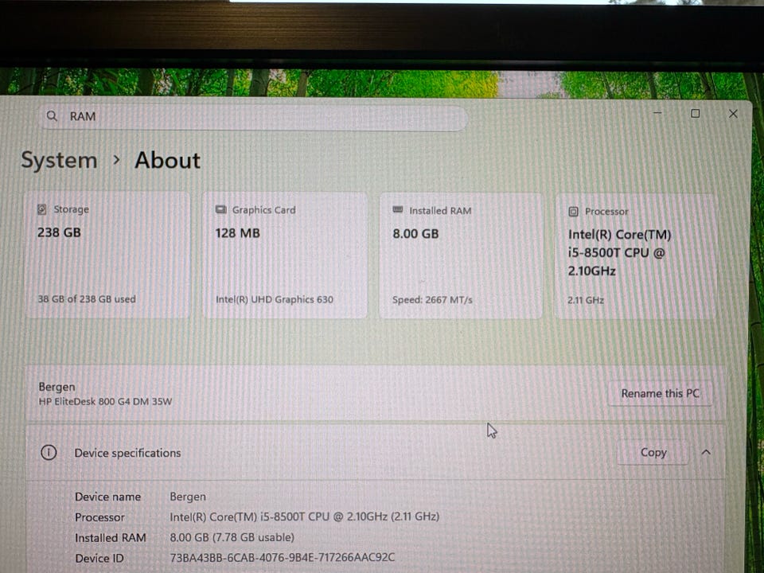Click the Processor chip icon
The height and width of the screenshot is (573, 764).
[x=574, y=212]
